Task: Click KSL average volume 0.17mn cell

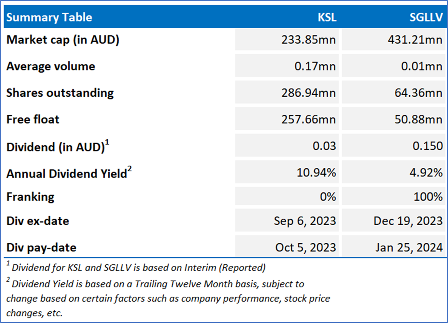Action: [x=314, y=66]
